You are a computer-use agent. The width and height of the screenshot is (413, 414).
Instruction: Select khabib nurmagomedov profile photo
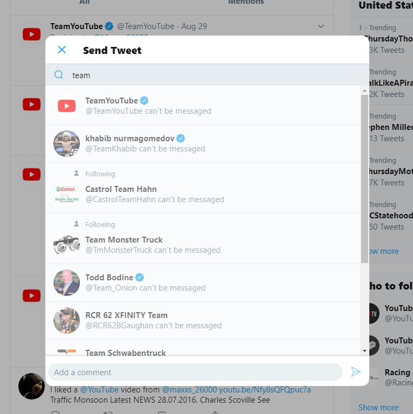point(66,143)
